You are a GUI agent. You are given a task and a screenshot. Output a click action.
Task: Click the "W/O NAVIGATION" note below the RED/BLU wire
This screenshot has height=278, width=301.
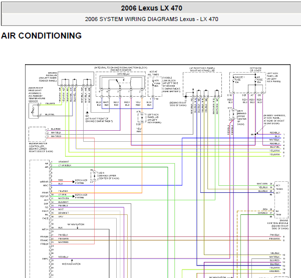pyautogui.click(x=71, y=264)
